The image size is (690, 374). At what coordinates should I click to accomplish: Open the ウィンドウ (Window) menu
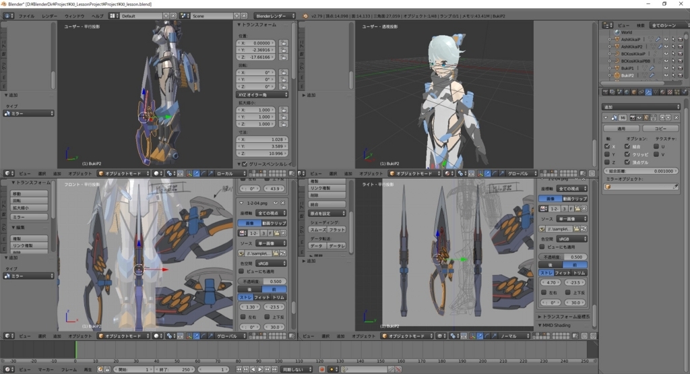pyautogui.click(x=74, y=16)
